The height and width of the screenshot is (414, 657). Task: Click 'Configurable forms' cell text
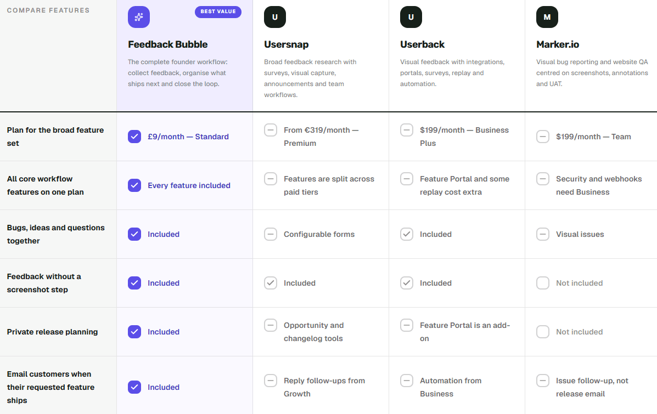(319, 234)
